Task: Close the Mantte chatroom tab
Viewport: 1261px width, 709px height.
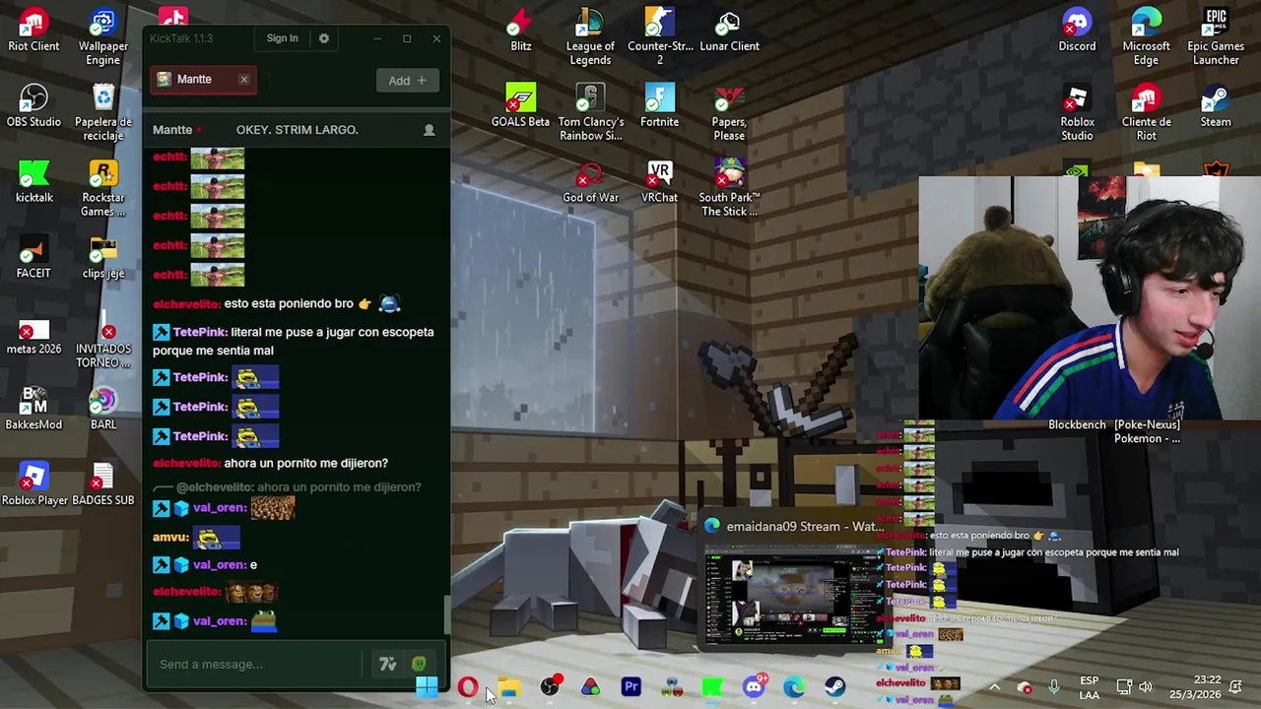Action: point(244,80)
